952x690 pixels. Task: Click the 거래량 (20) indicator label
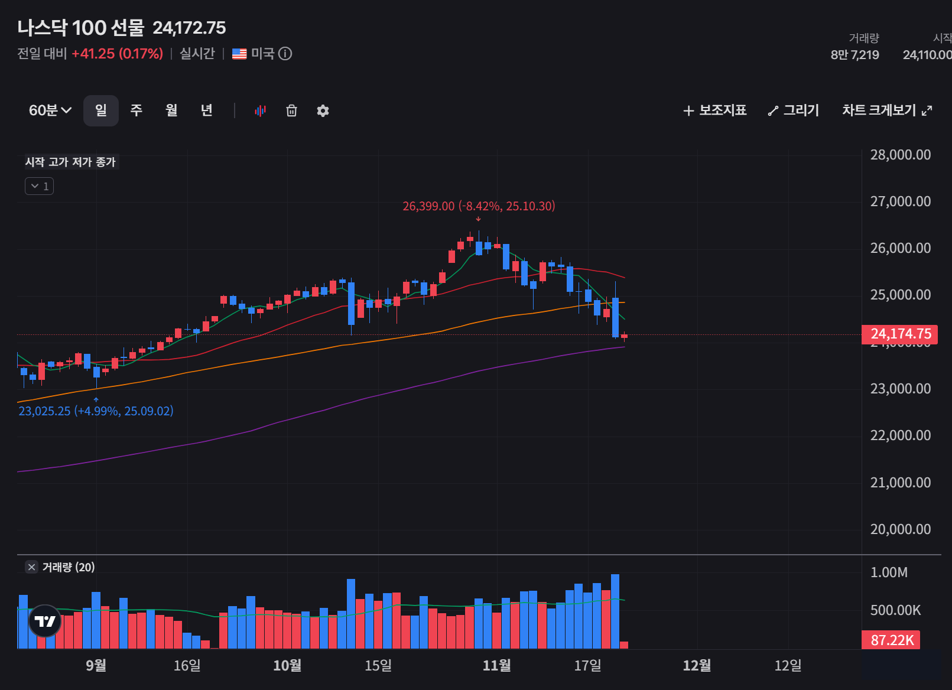click(69, 567)
